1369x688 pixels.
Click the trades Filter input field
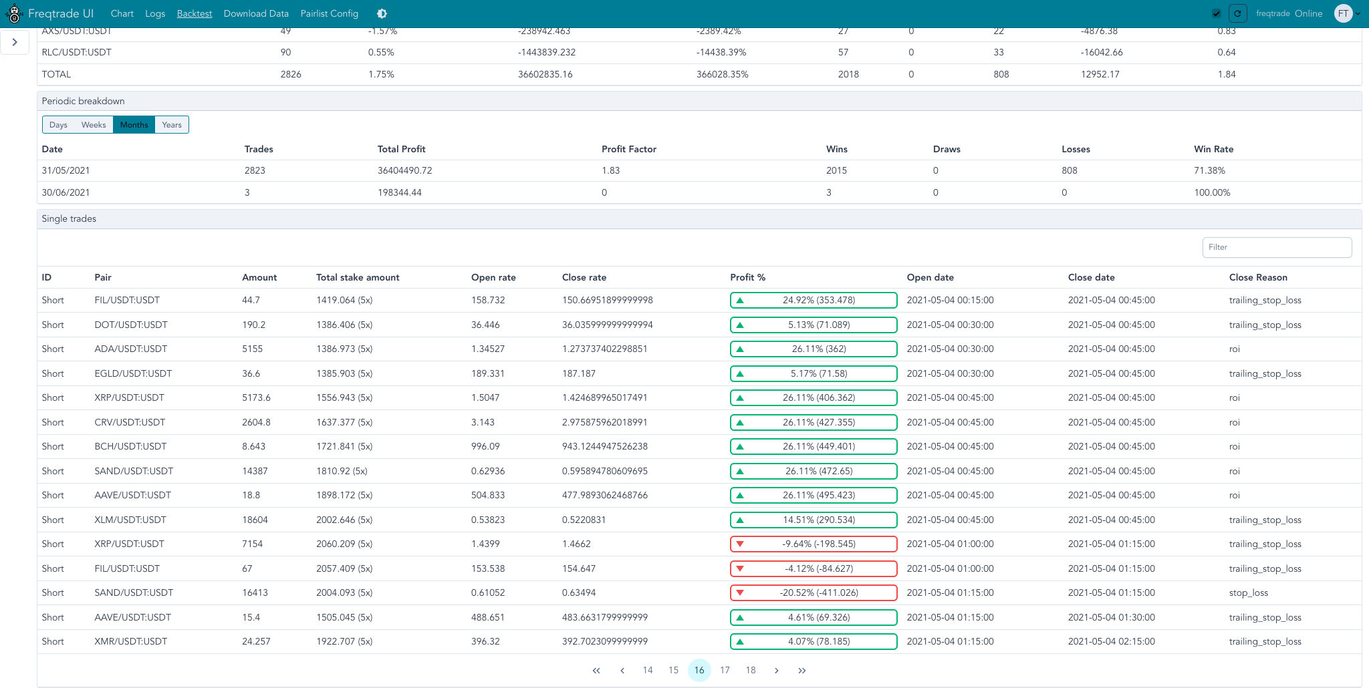[x=1276, y=247]
